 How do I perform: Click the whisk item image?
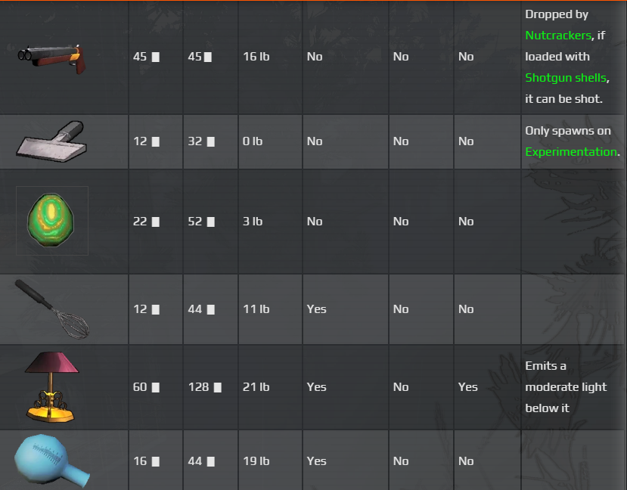[x=52, y=309]
